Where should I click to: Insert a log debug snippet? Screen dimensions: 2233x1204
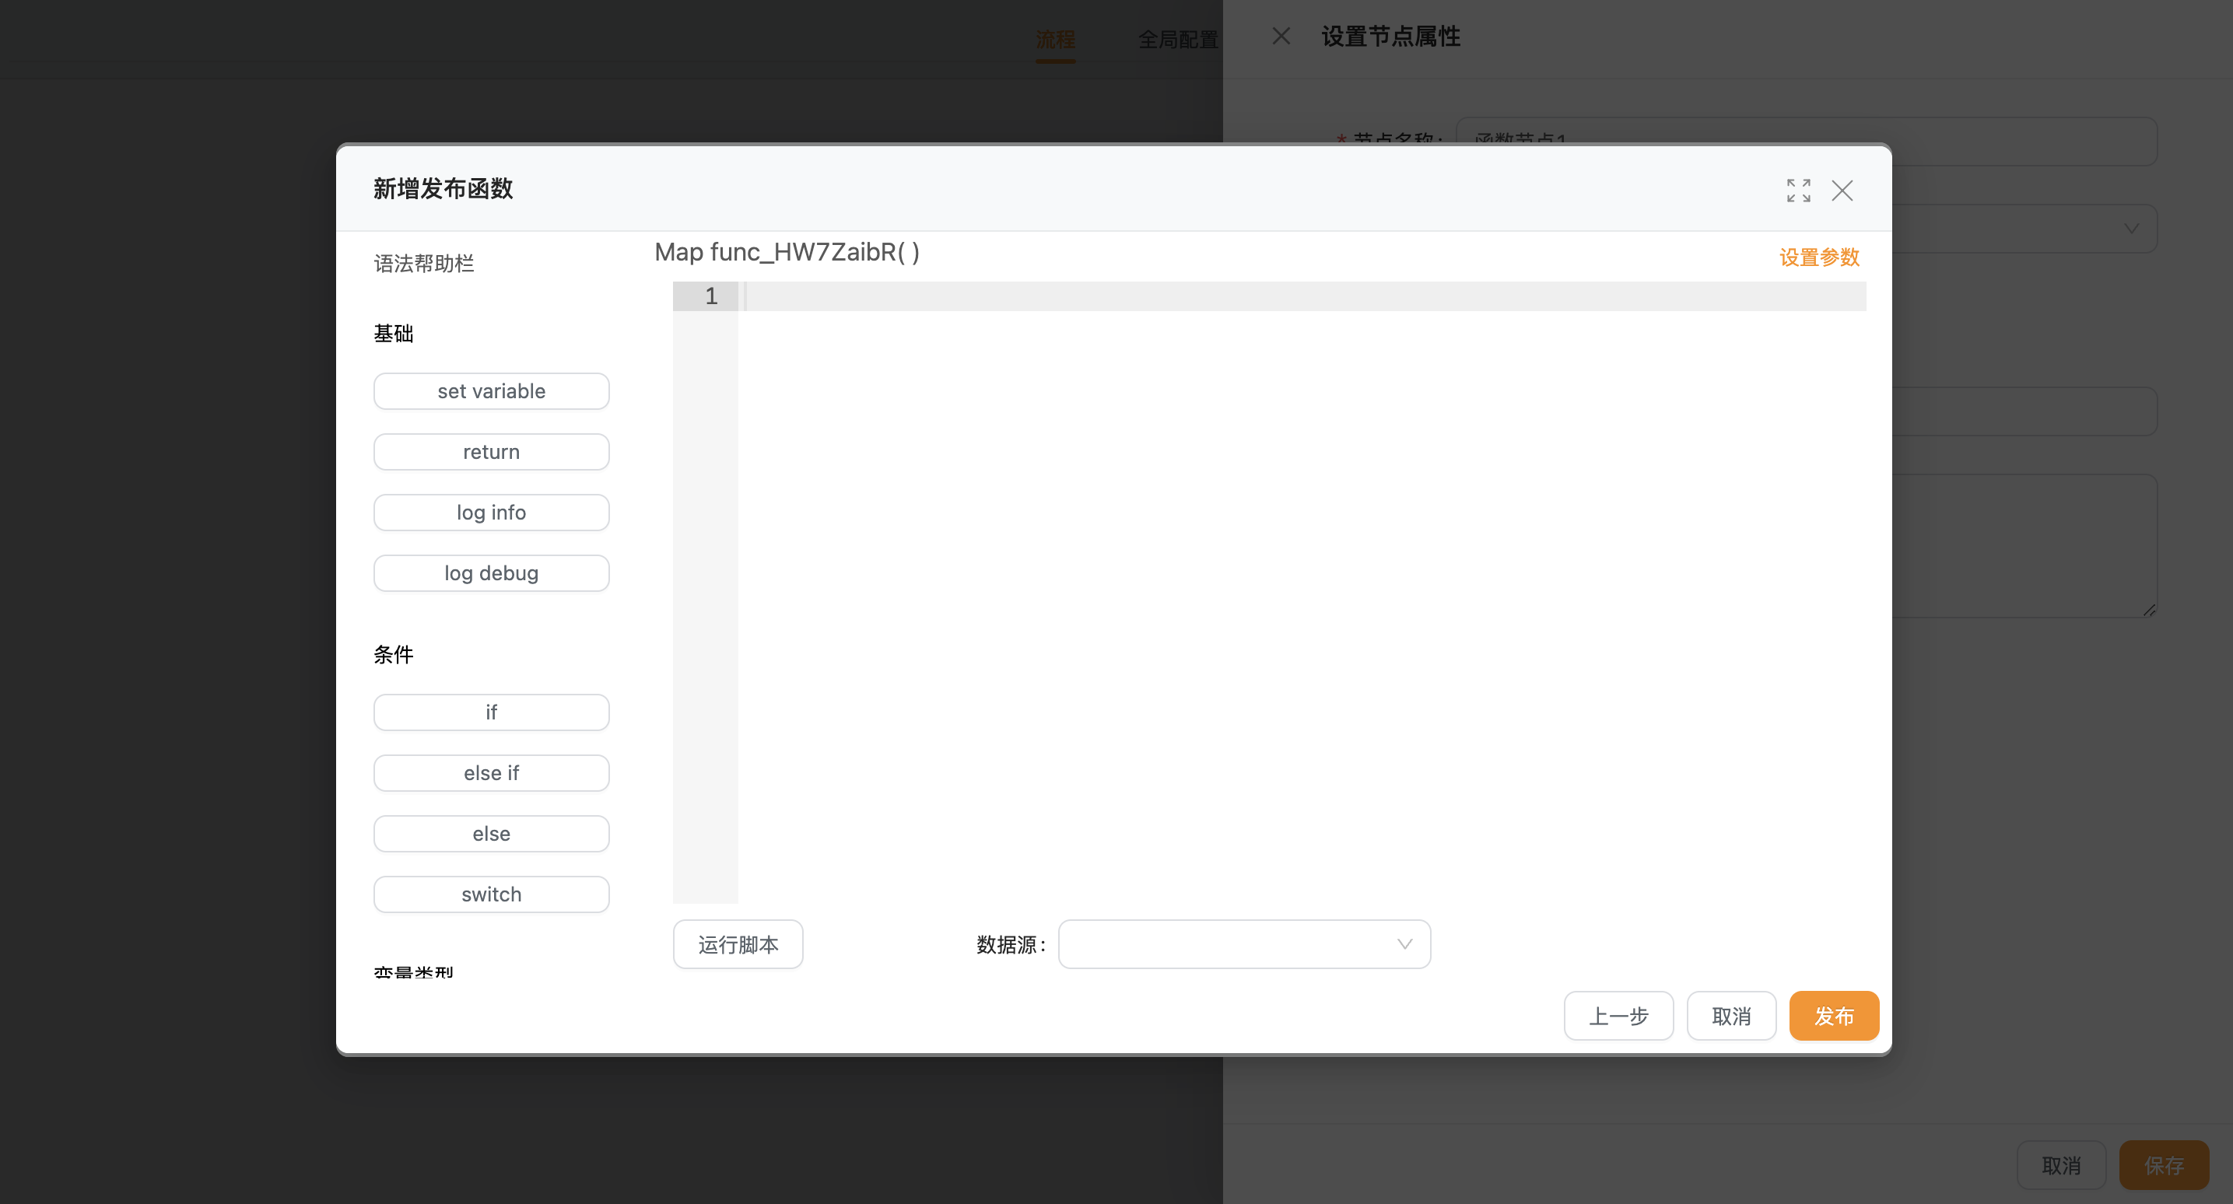(492, 573)
